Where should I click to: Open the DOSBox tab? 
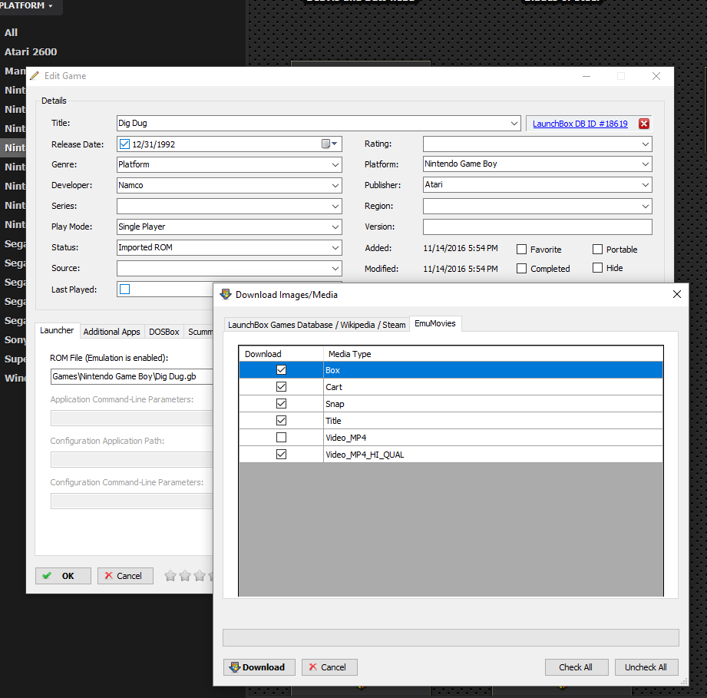coord(164,332)
